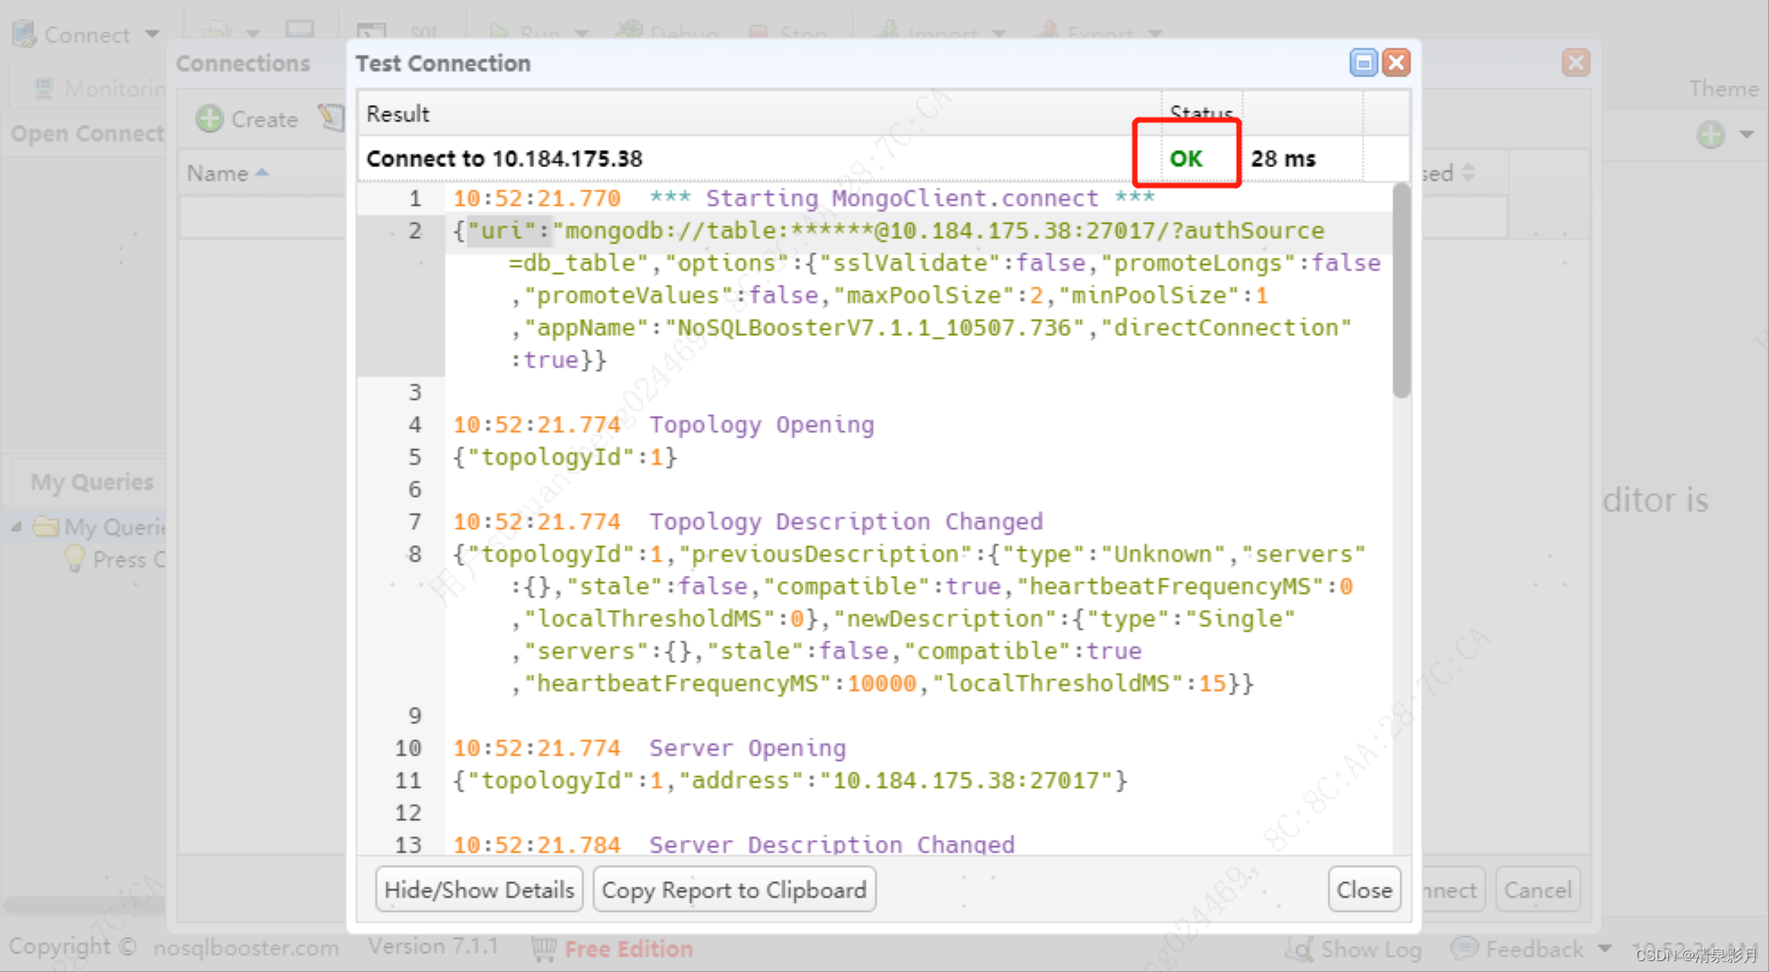Screen dimensions: 1769x972
Task: Open the nosqlbooster.com website
Action: [x=245, y=947]
